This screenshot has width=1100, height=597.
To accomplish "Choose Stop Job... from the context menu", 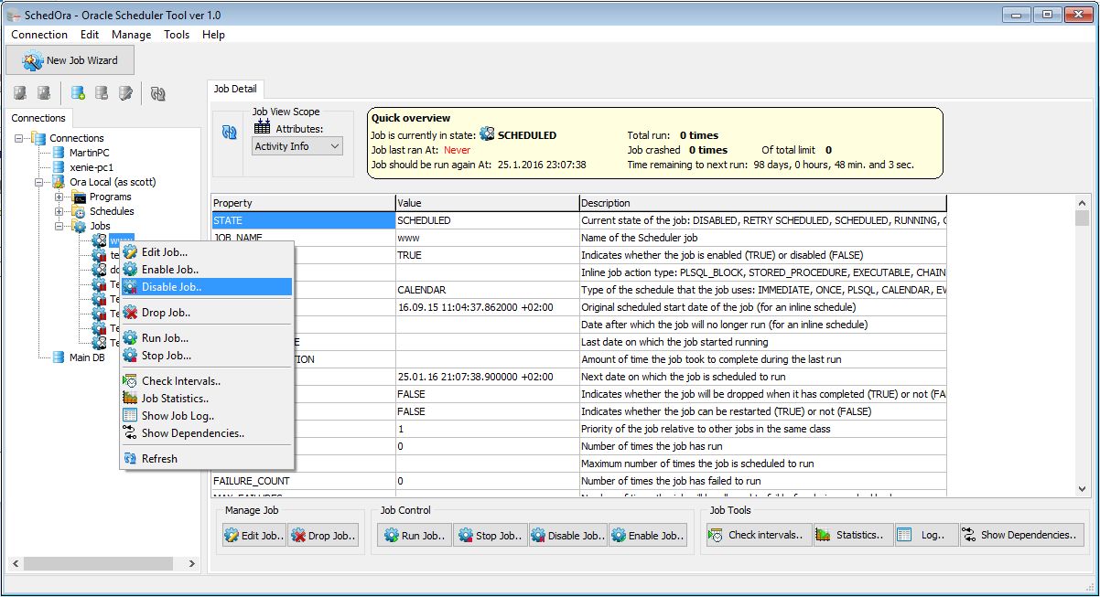I will click(x=206, y=356).
